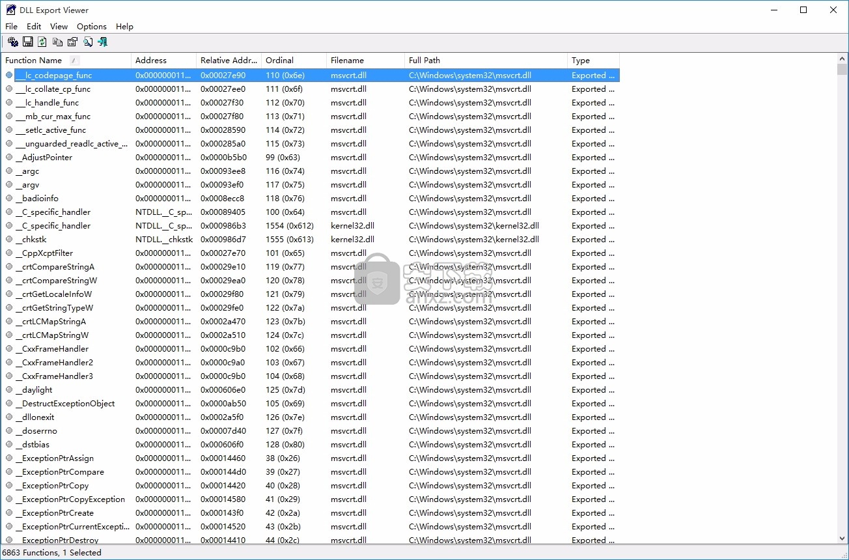The image size is (849, 560).
Task: Click the row icon beside __crtCompareStringA
Action: (9, 267)
